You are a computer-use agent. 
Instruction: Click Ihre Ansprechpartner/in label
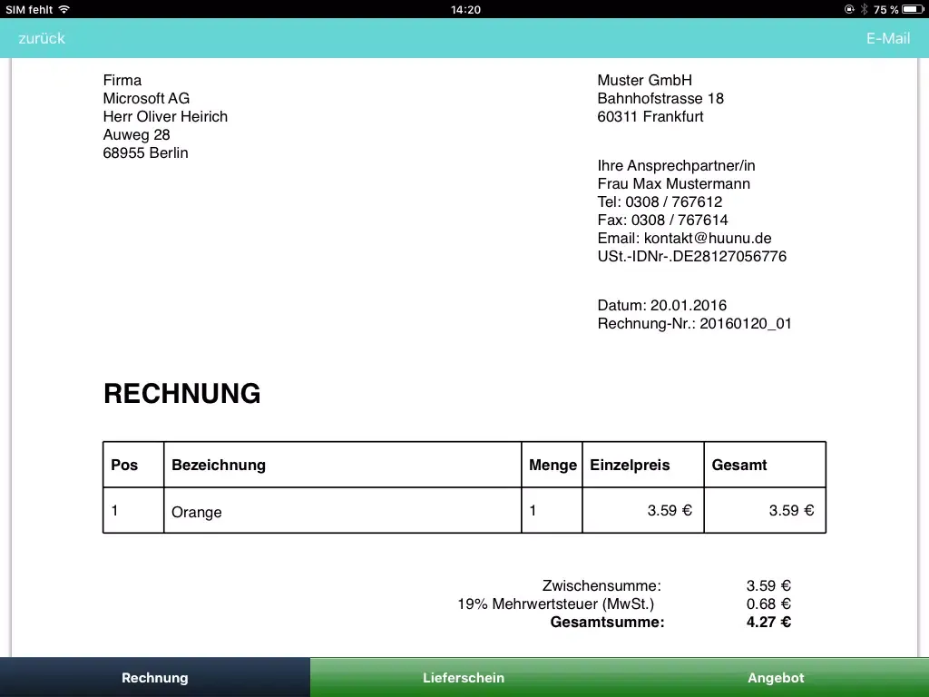[x=676, y=165]
